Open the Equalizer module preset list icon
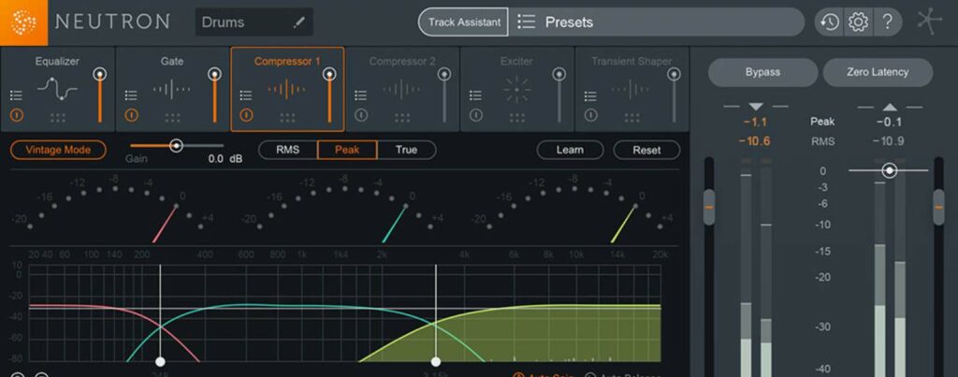Viewport: 958px width, 377px height. click(x=16, y=94)
